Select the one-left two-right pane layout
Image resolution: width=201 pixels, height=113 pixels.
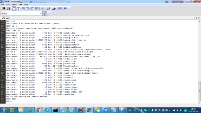coord(28,9)
